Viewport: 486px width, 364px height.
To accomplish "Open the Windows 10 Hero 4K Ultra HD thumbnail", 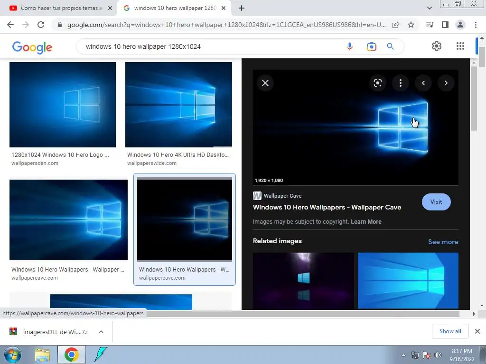I will [x=178, y=105].
